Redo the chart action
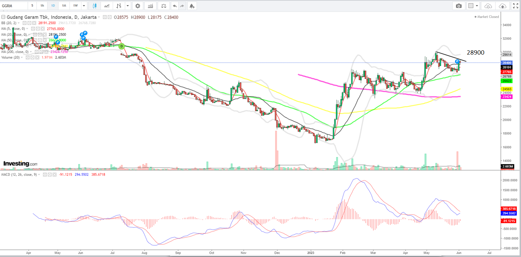521x257 pixels. click(x=182, y=6)
